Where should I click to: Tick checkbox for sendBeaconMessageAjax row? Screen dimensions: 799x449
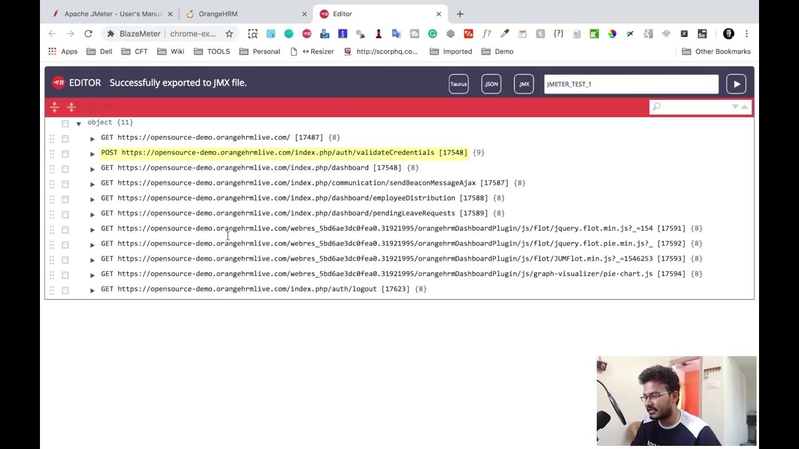coord(65,184)
